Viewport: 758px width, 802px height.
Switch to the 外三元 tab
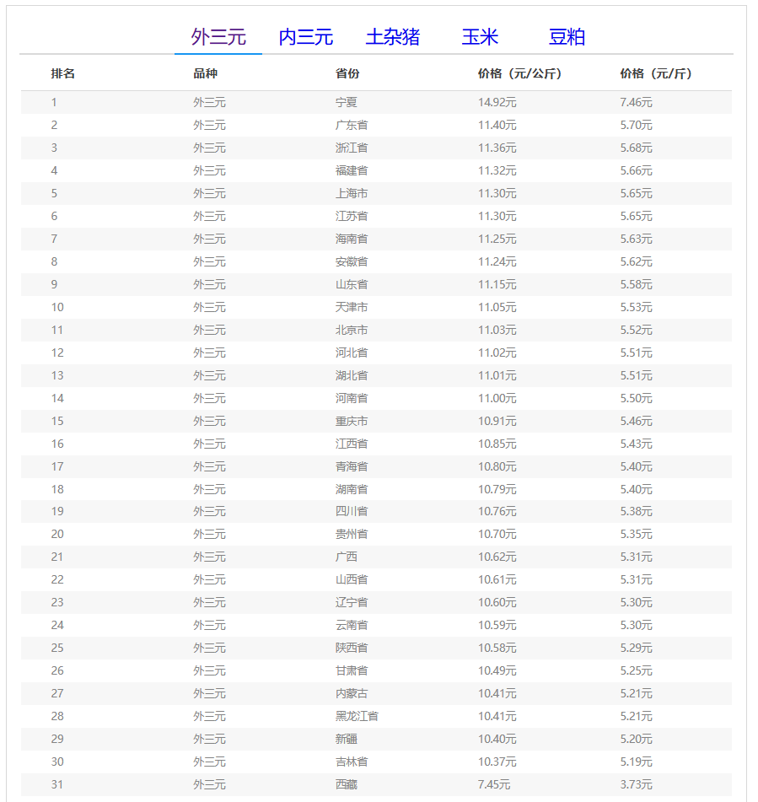tap(218, 37)
